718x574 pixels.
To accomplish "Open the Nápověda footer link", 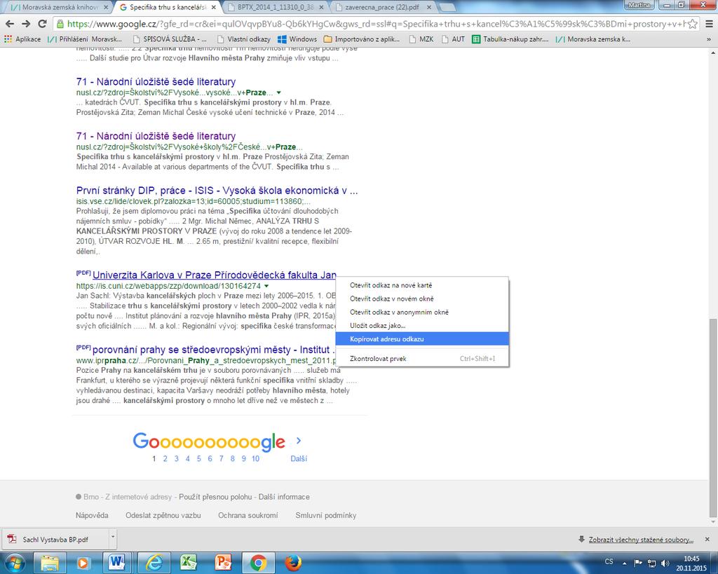I will tap(92, 515).
